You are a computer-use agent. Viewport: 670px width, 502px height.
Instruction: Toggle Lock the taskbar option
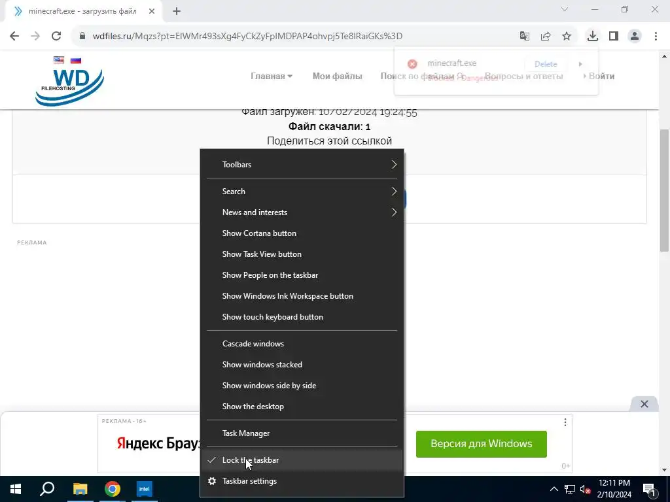pyautogui.click(x=302, y=460)
